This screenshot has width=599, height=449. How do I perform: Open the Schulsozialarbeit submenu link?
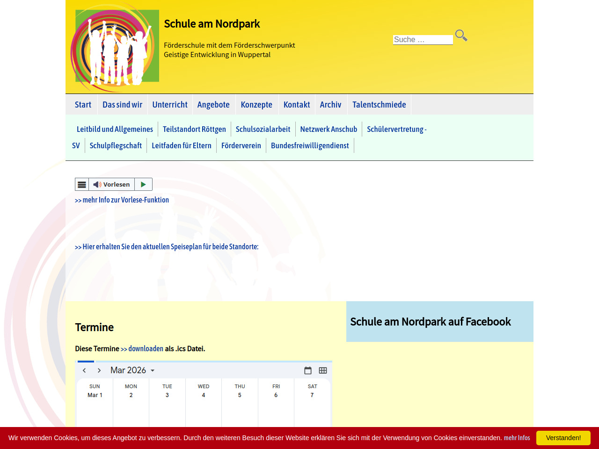point(263,130)
